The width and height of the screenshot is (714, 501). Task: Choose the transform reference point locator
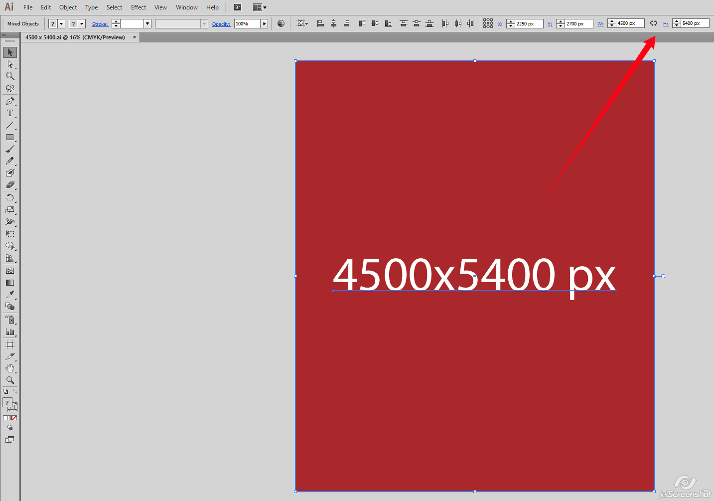click(x=488, y=23)
